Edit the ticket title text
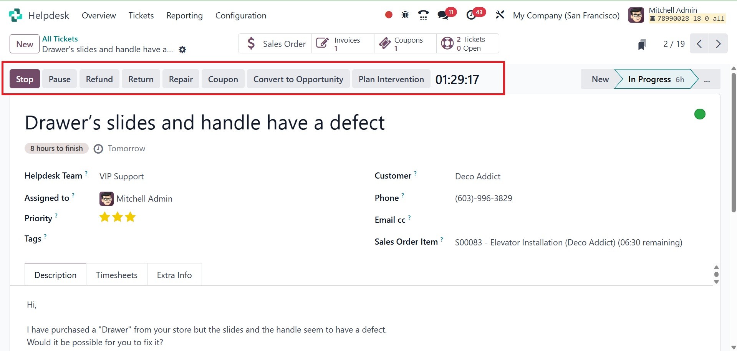Screen dimensions: 737x351 tap(205, 123)
